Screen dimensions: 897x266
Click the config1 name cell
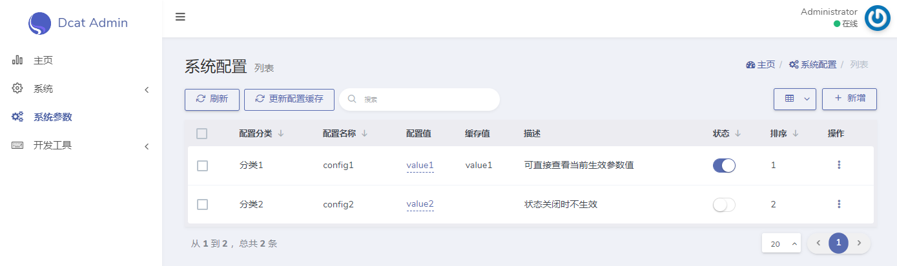(x=338, y=166)
